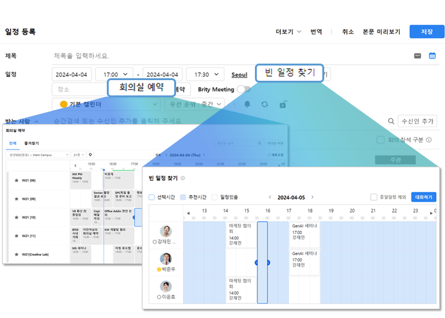Go to previous day before 2024-04-04 (Thu)

coord(167,155)
